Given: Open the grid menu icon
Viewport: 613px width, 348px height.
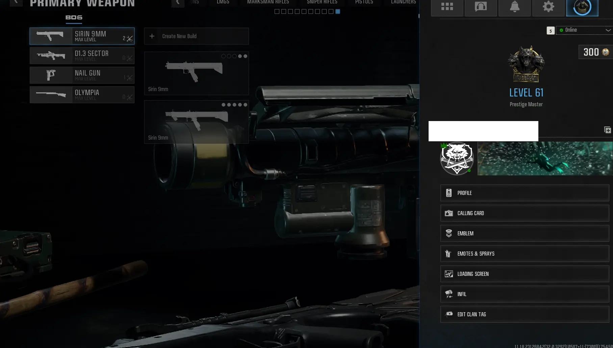Looking at the screenshot, I should point(447,7).
